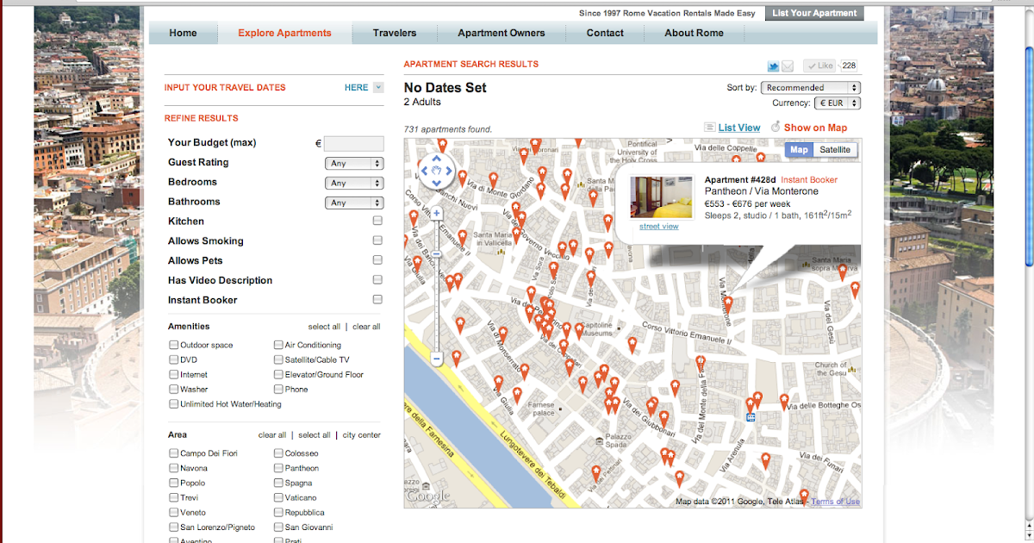Zoom in using the map plus icon

tap(437, 212)
